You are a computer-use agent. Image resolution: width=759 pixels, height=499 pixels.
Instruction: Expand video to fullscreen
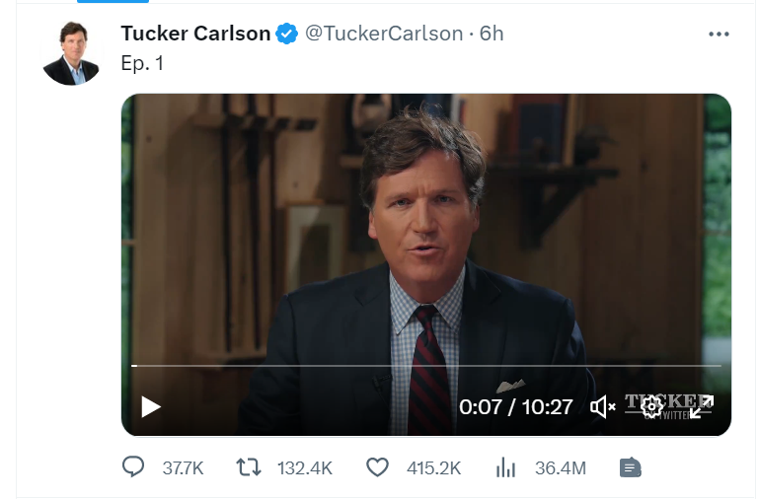coord(702,406)
